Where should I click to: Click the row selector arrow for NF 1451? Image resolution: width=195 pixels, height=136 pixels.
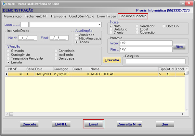[6, 74]
